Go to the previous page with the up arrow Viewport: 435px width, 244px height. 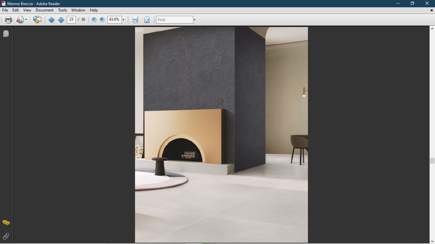[x=51, y=19]
